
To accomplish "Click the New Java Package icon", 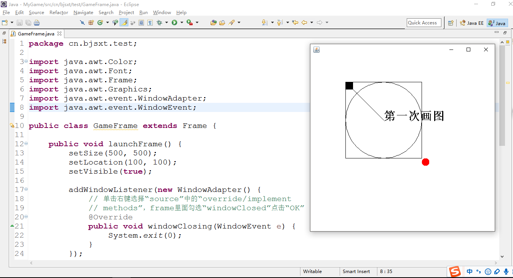I will click(x=91, y=22).
